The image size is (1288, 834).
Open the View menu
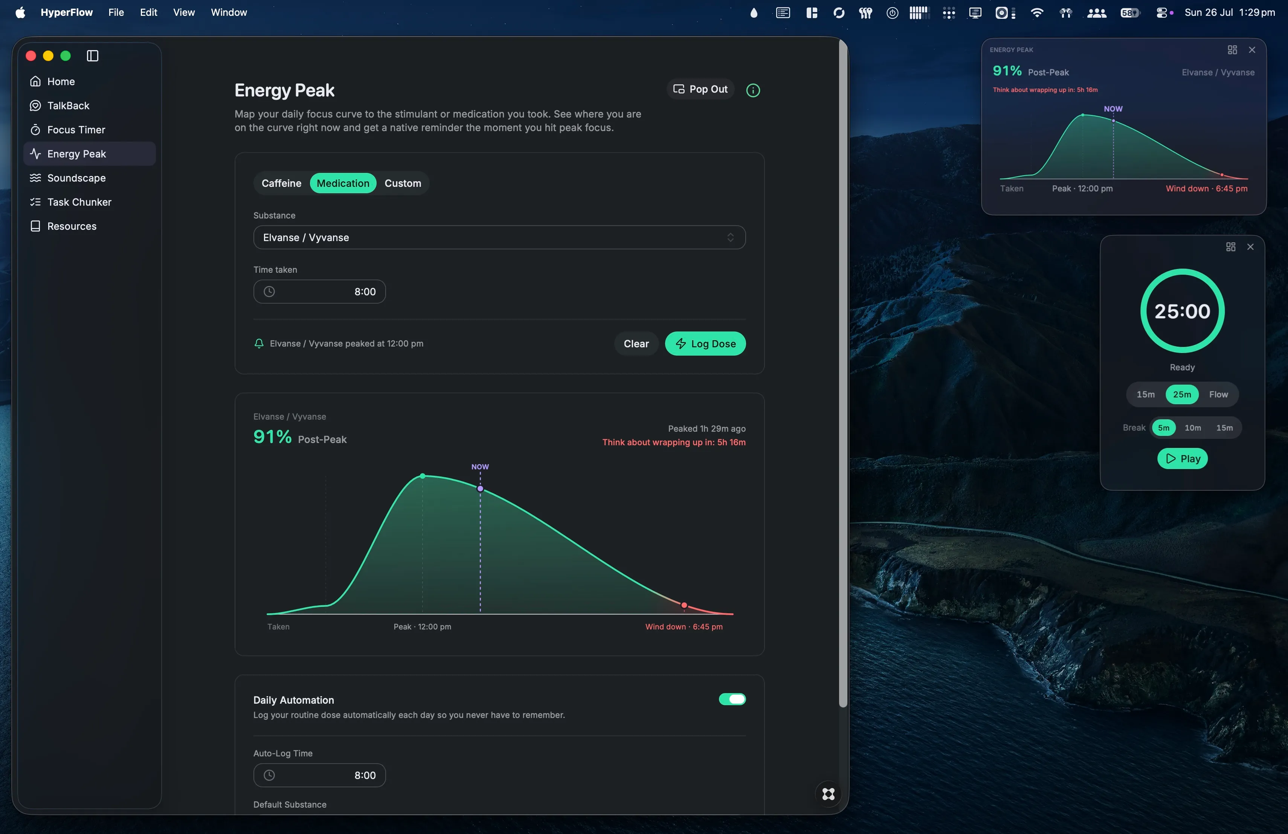coord(183,12)
